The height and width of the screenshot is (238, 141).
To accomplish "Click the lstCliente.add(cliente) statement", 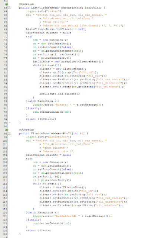I will pyautogui.click(x=59, y=94).
